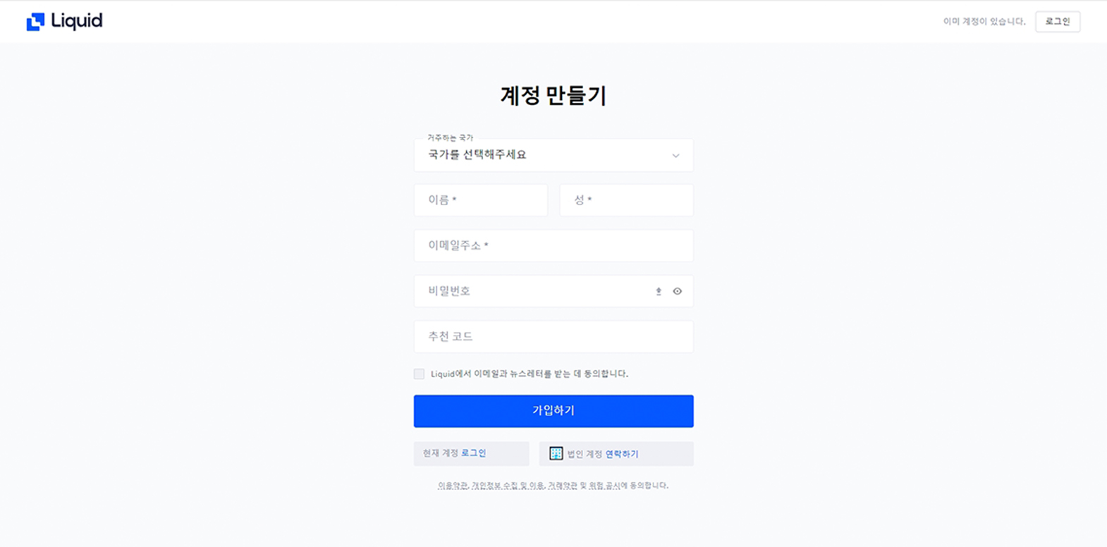Image resolution: width=1107 pixels, height=547 pixels.
Task: Open the 개인정보 수집 및 이용 link
Action: [x=508, y=486]
